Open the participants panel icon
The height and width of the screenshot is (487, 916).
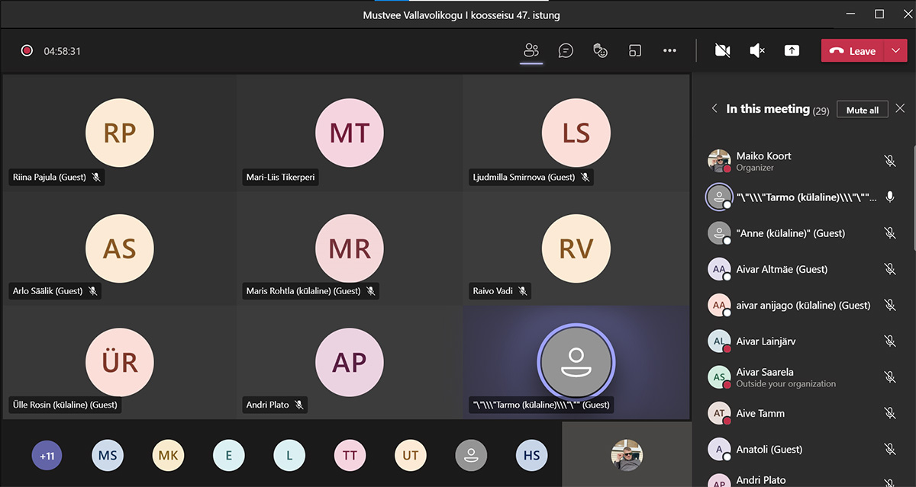(531, 51)
